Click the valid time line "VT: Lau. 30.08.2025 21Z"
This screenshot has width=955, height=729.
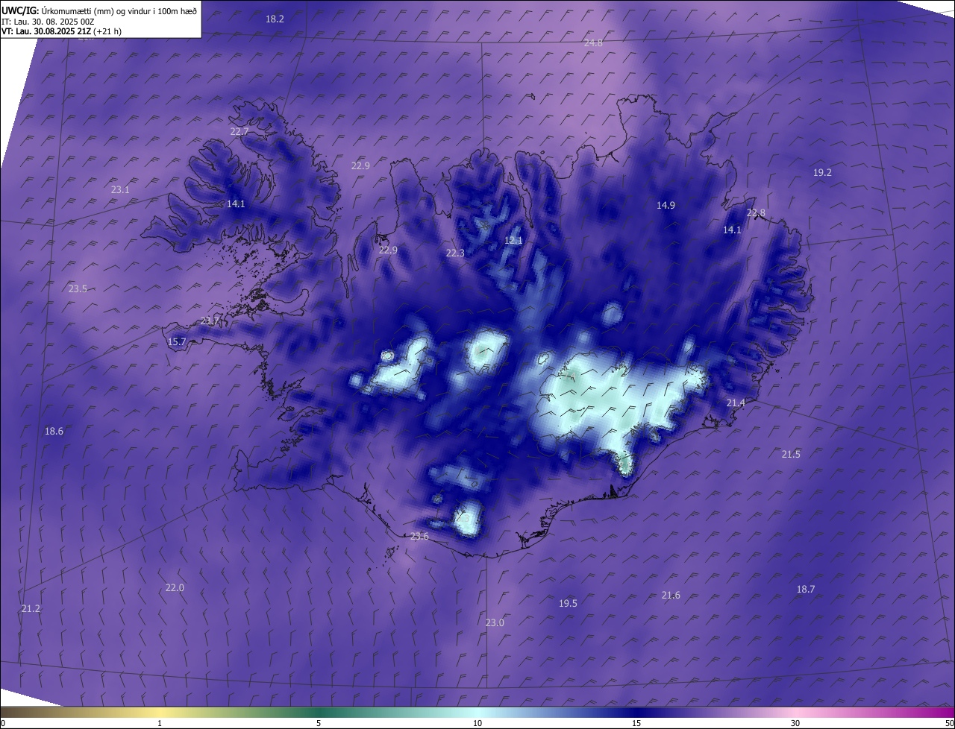61,31
